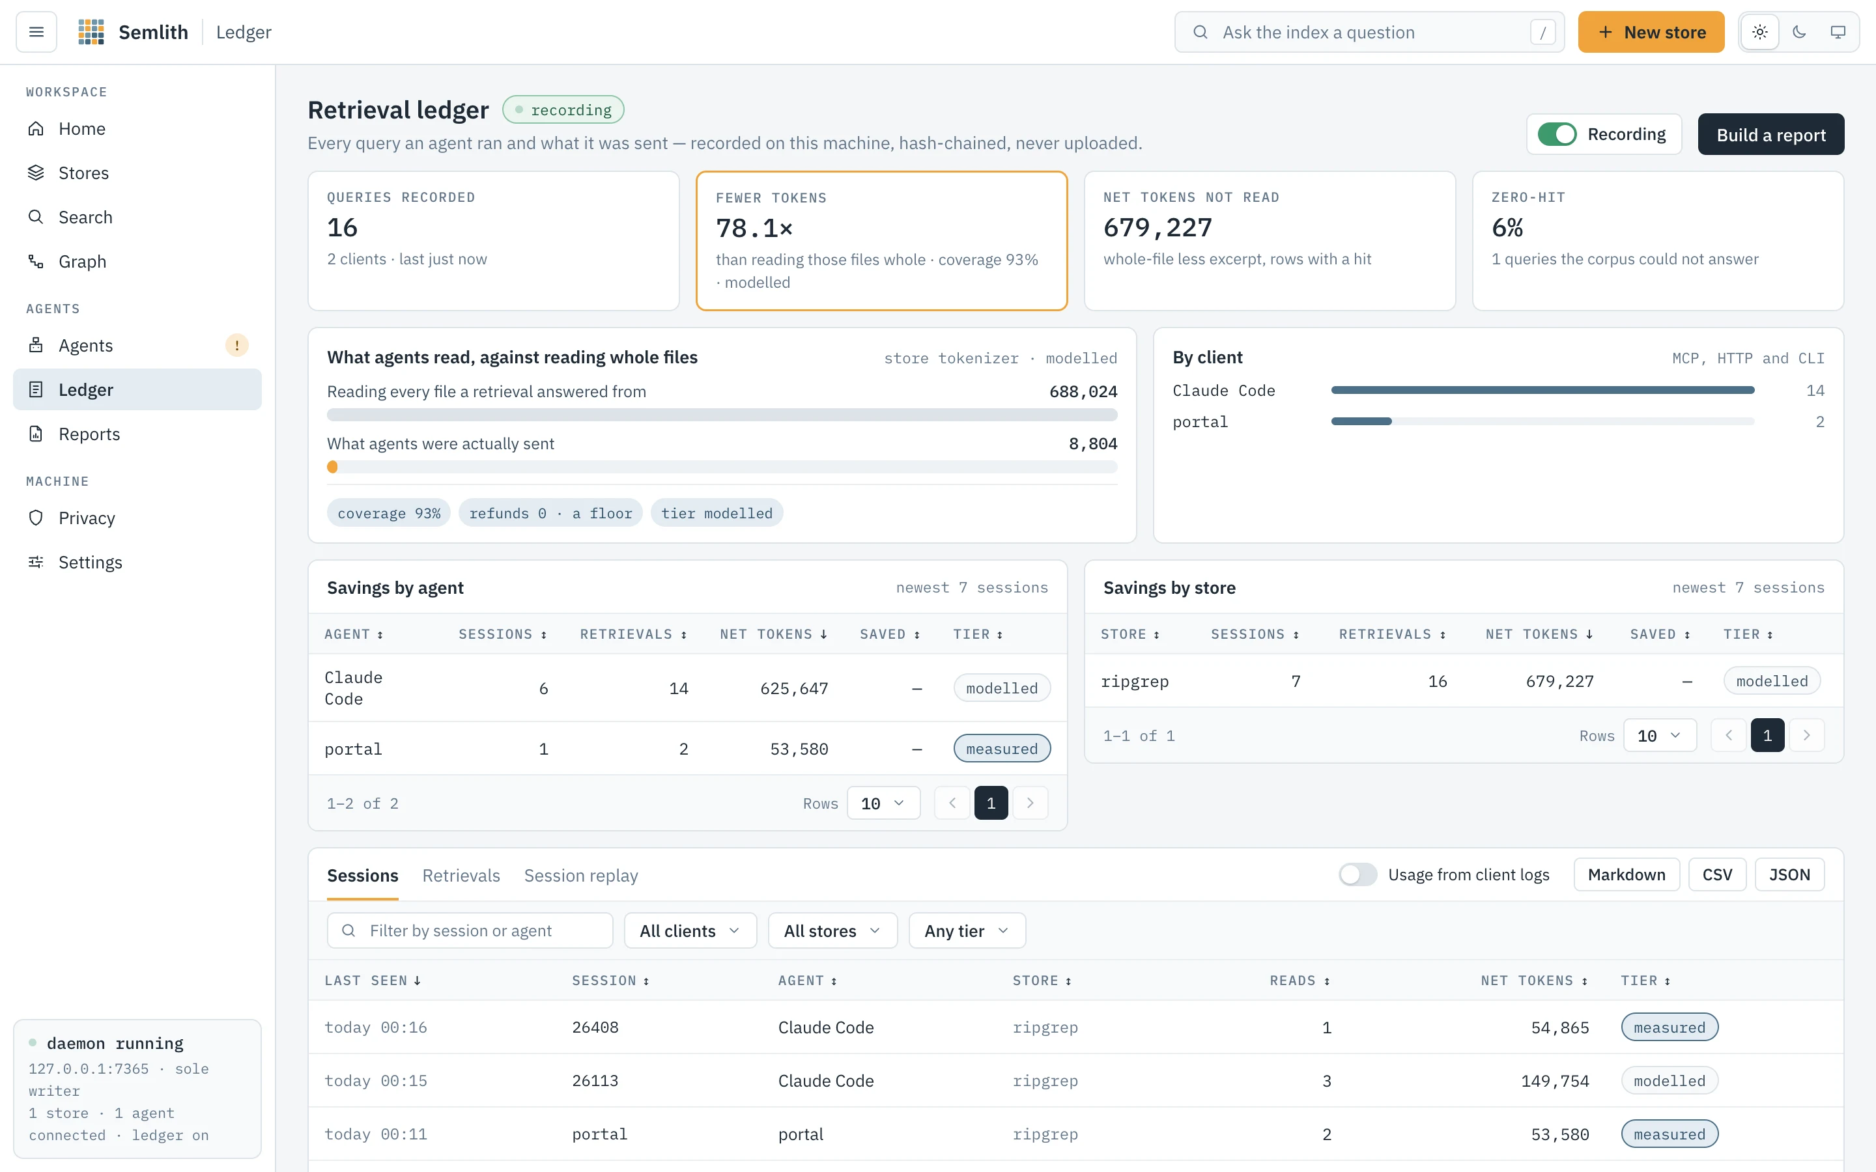Switch to the Retrievals tab

tap(461, 875)
